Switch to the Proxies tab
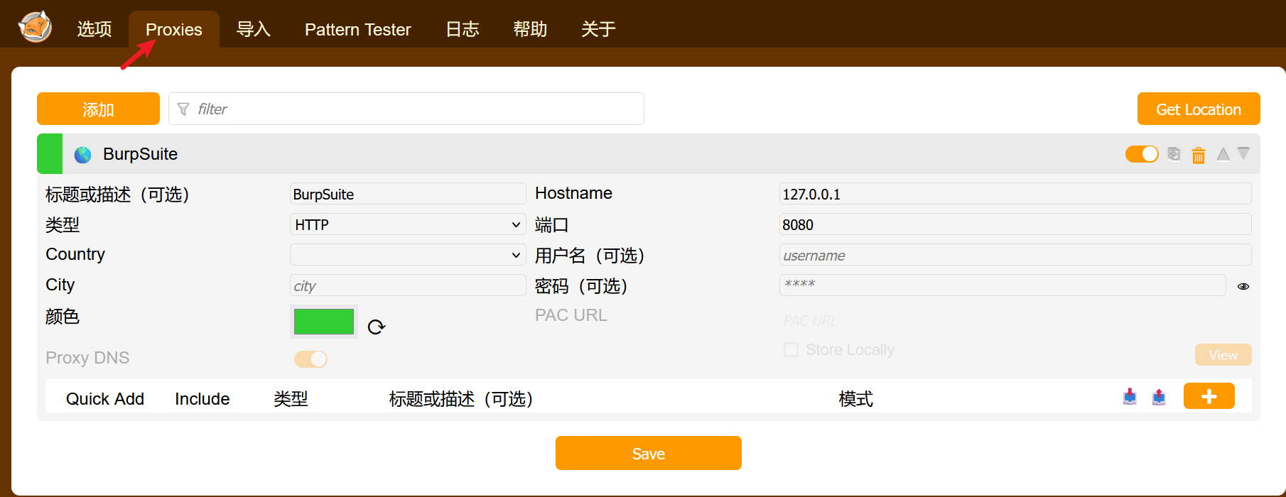The width and height of the screenshot is (1286, 497). click(174, 29)
